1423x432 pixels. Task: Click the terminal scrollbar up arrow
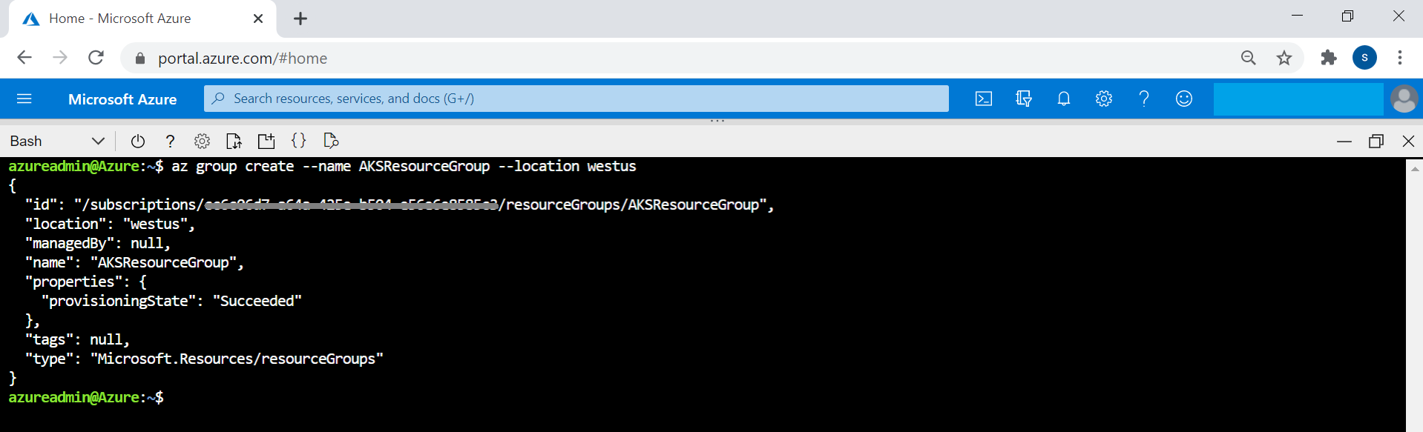tap(1415, 169)
